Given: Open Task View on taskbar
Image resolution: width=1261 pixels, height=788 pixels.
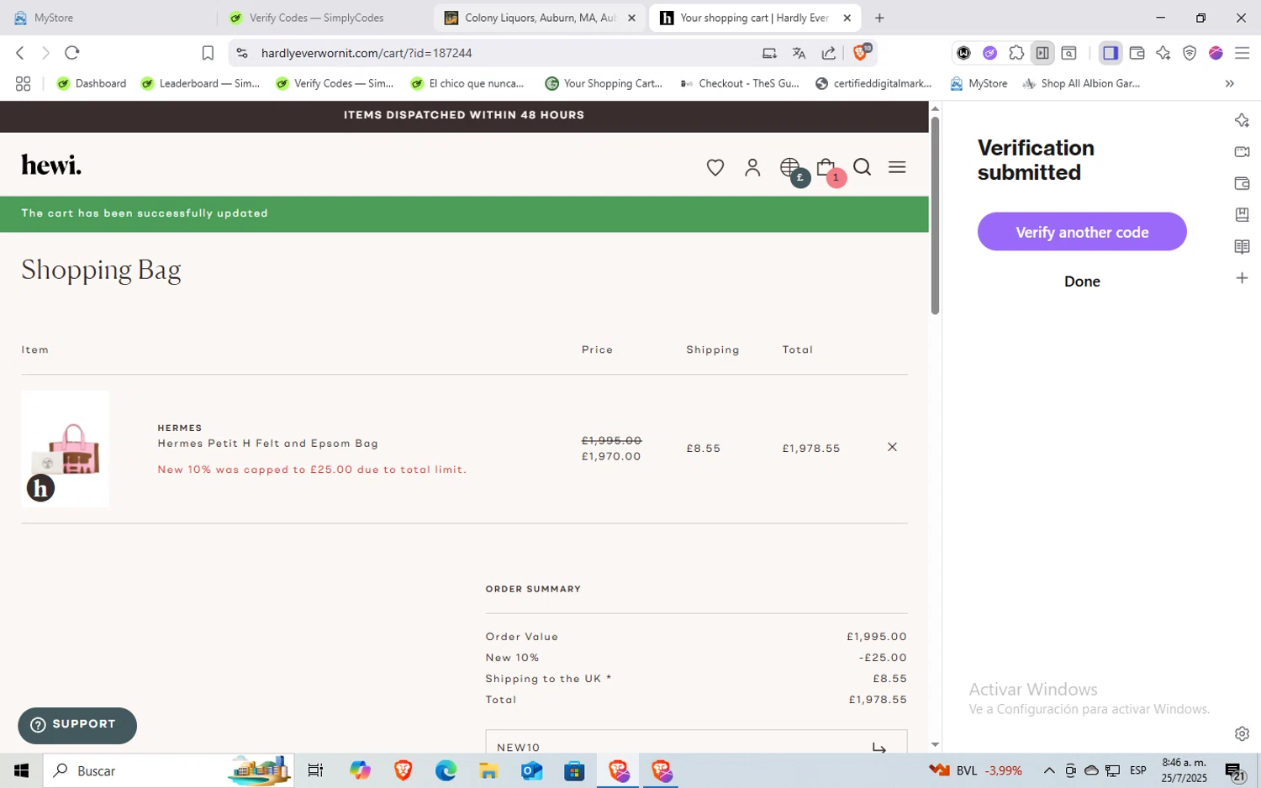Looking at the screenshot, I should [315, 770].
